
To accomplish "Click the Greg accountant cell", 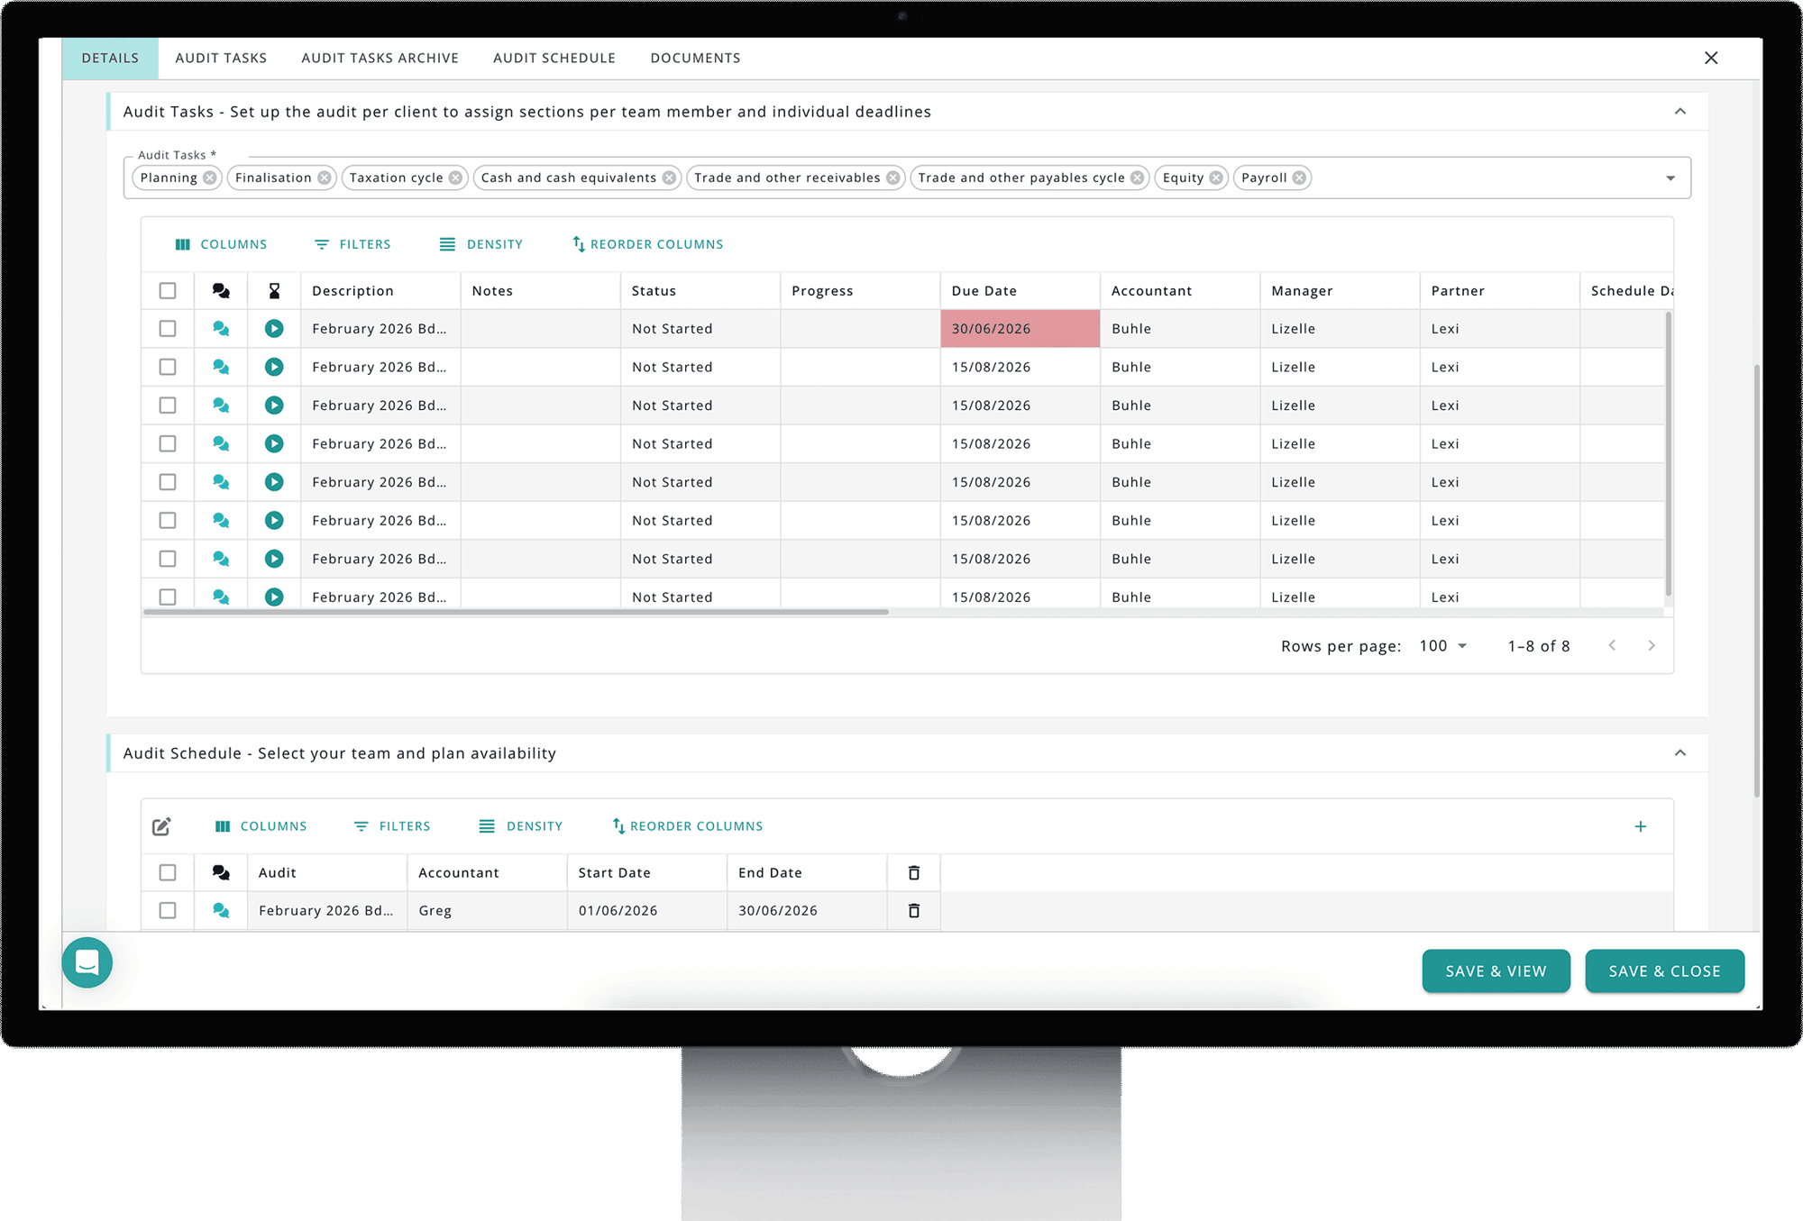I will pos(487,910).
